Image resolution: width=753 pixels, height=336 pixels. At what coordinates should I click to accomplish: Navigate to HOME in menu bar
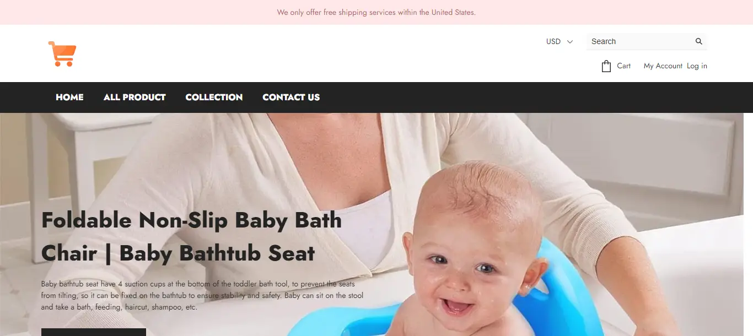(69, 97)
